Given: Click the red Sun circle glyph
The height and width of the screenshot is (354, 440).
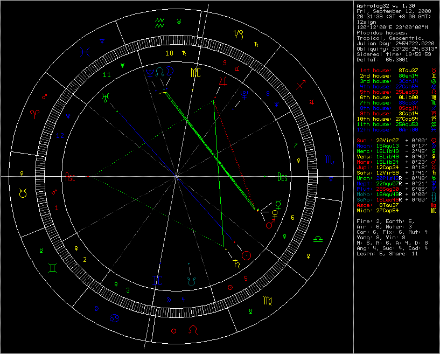Looking at the screenshot, I should [247, 256].
